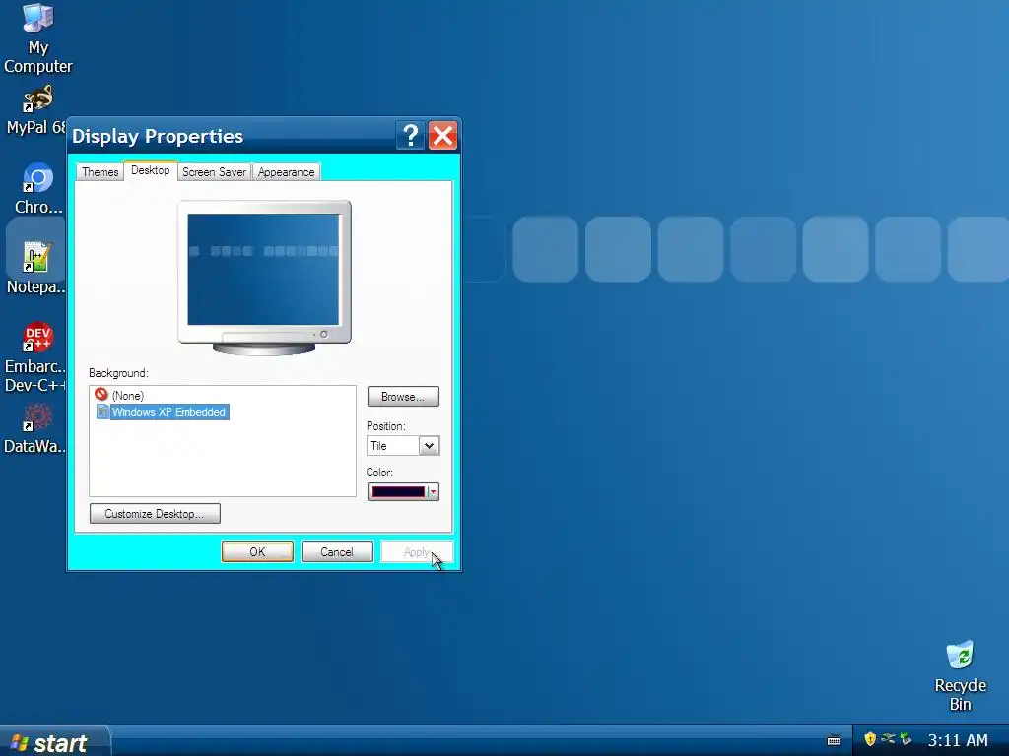The height and width of the screenshot is (756, 1009).
Task: Select the Recycle Bin icon
Action: tap(960, 675)
